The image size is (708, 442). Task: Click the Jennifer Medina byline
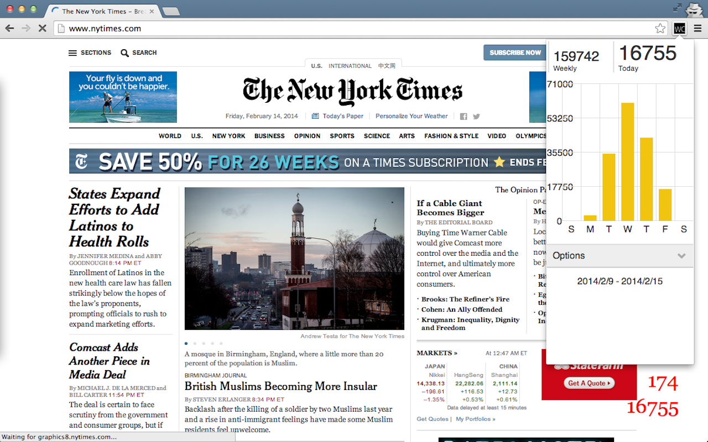105,256
